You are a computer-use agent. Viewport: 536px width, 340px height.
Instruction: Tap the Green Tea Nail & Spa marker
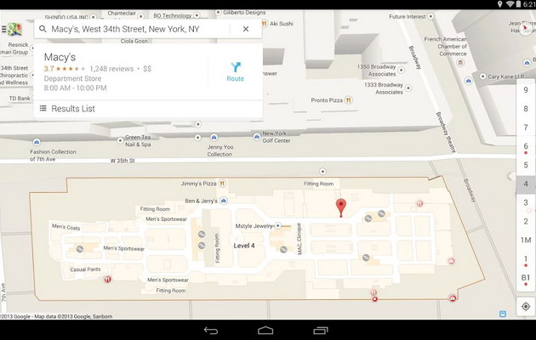pos(120,140)
